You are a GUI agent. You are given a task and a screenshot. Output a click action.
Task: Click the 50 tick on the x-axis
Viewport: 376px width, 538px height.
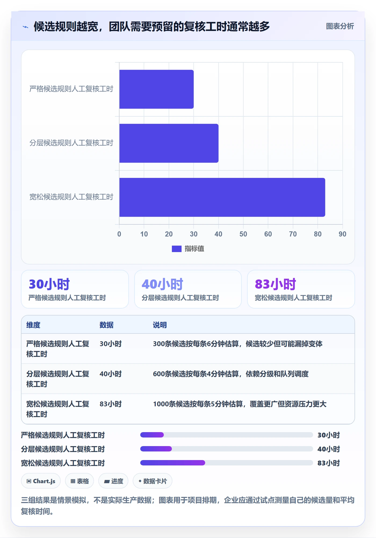tap(243, 234)
